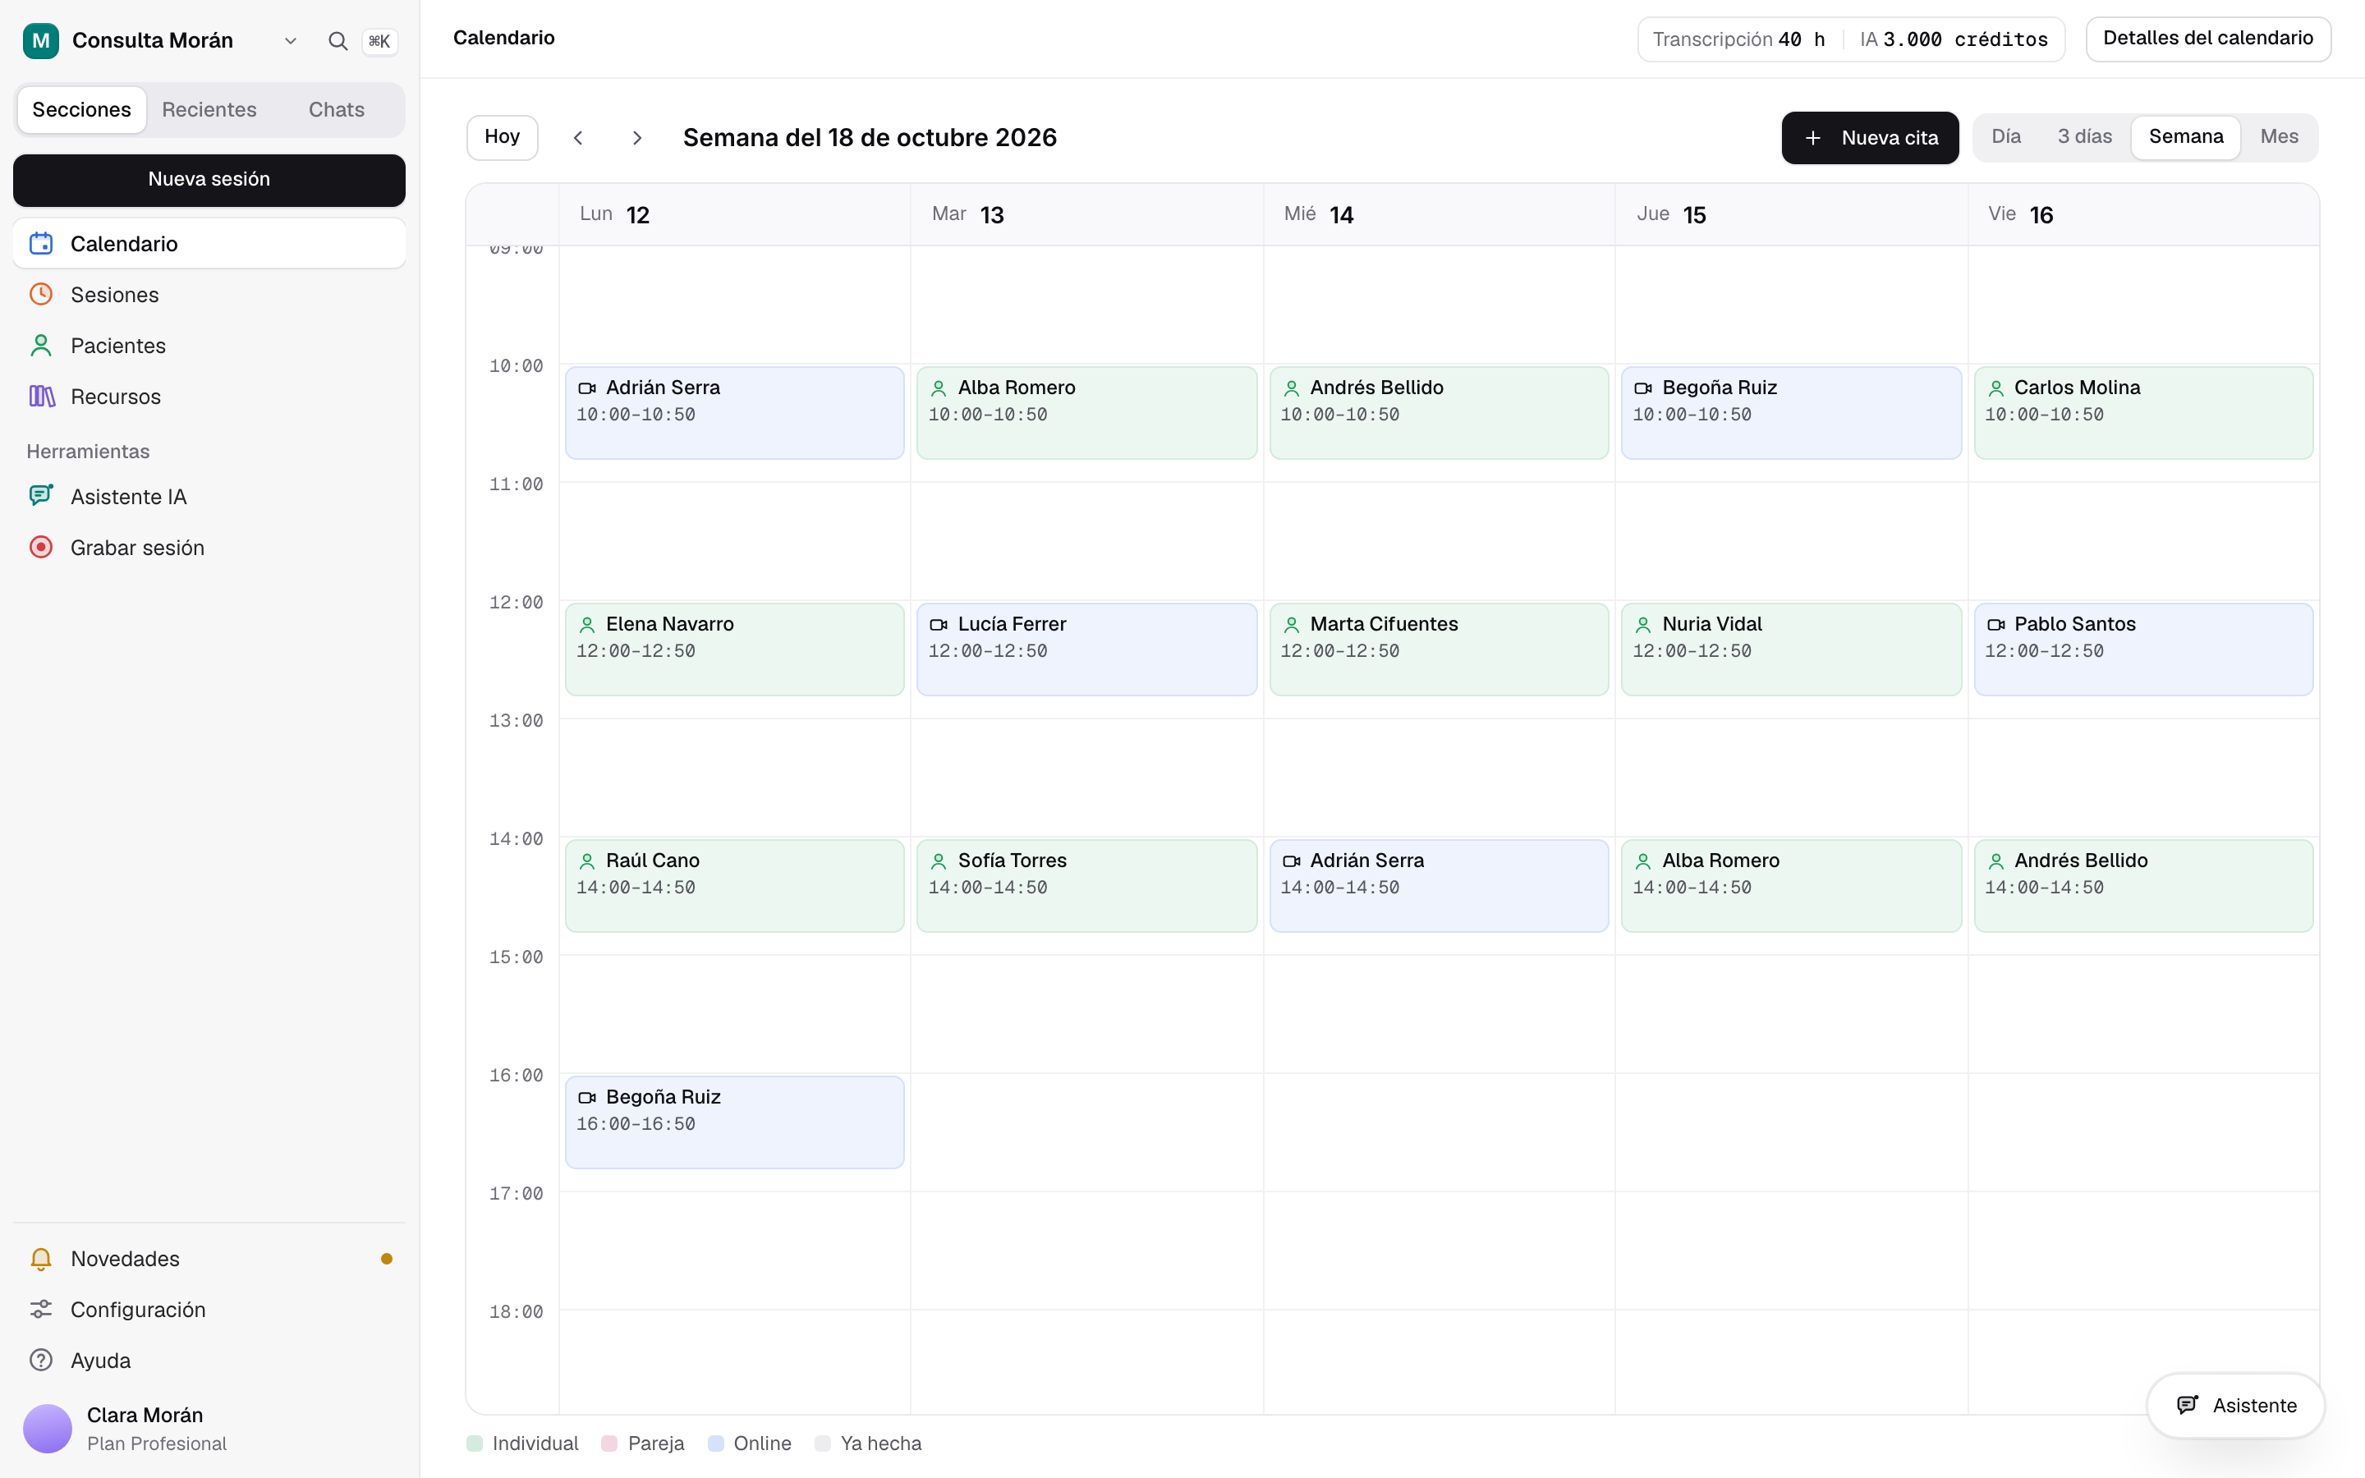
Task: Click the Semana del 18 de octubre 2026 title
Action: point(870,138)
